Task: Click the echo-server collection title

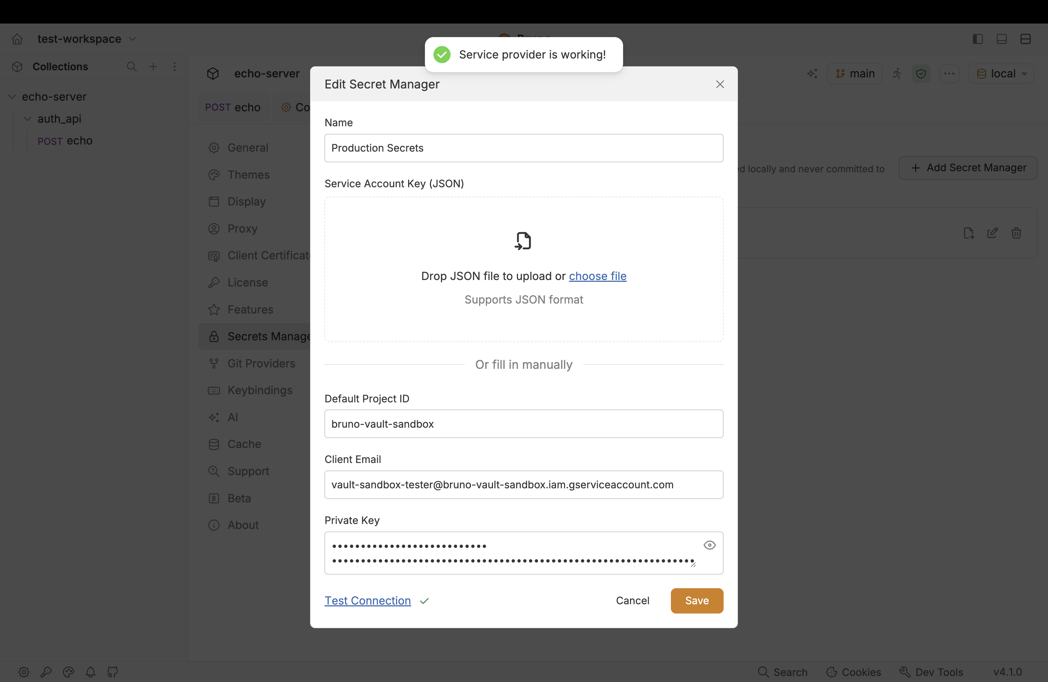Action: coord(267,73)
